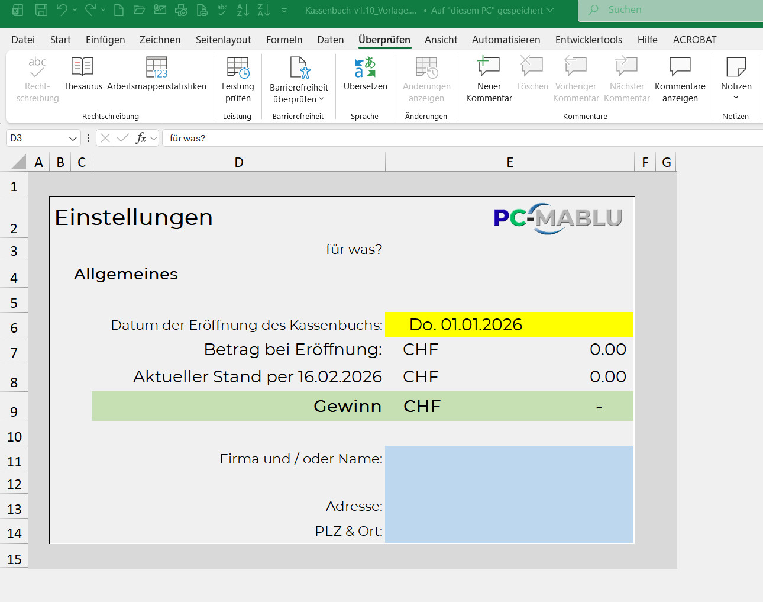Run Leistung prüfen performance check
763x602 pixels.
pos(238,80)
